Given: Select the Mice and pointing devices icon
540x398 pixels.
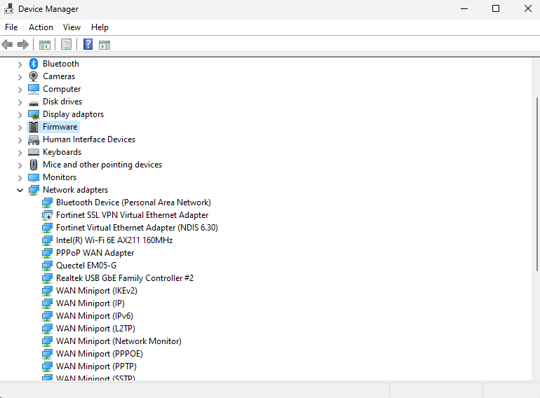Looking at the screenshot, I should coord(34,165).
